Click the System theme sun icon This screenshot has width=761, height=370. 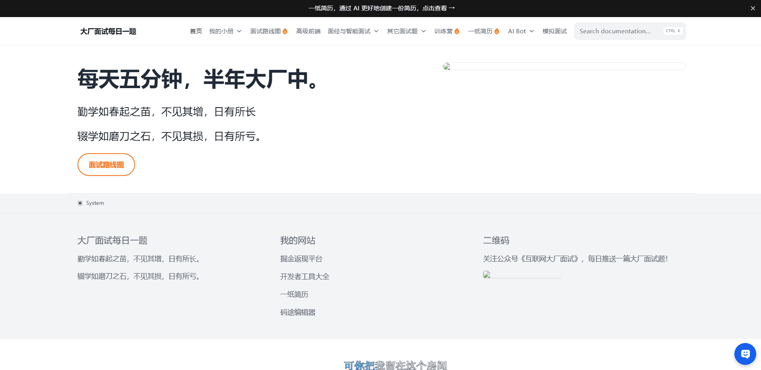pos(80,203)
